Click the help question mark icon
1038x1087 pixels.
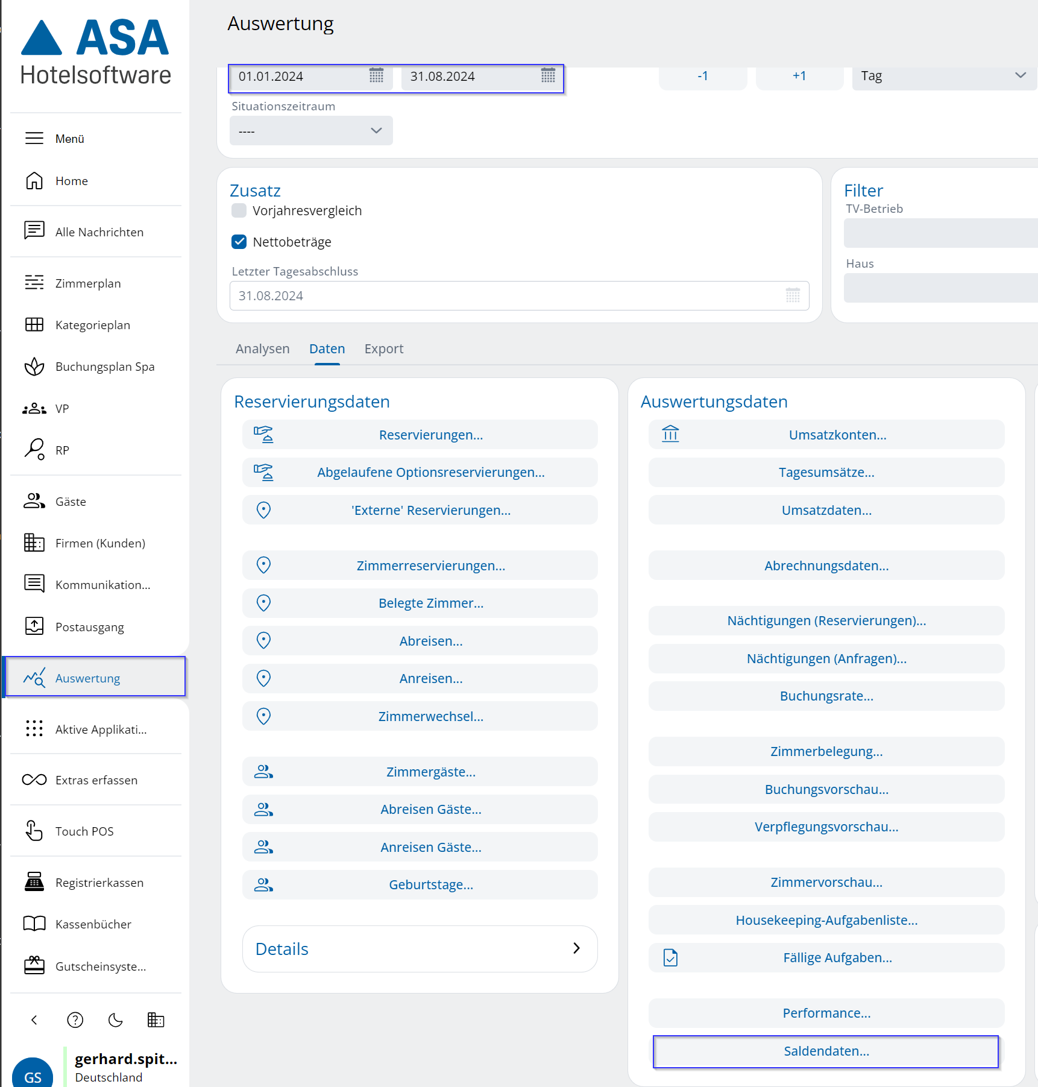(x=75, y=1020)
